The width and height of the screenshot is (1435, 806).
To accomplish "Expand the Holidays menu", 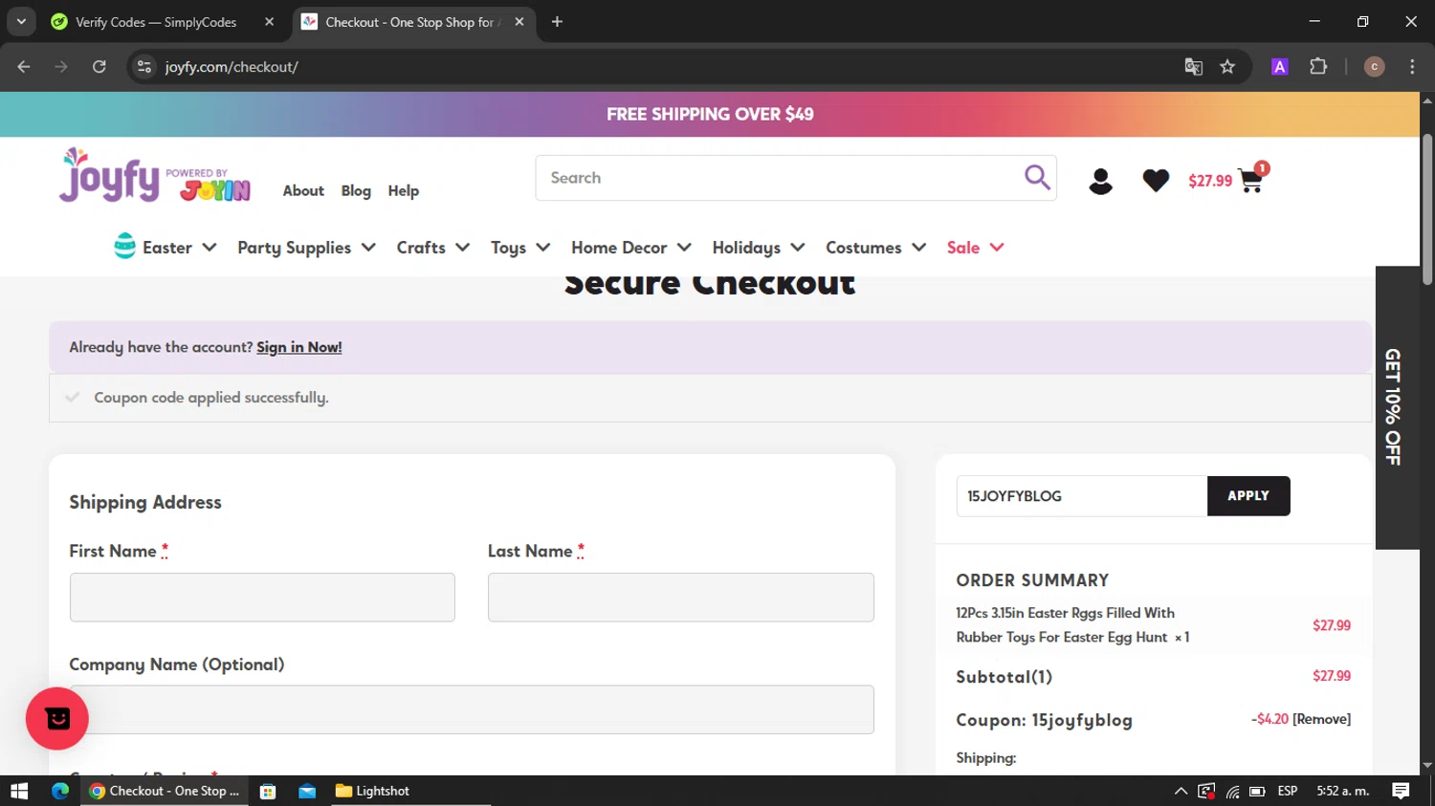I will (759, 248).
